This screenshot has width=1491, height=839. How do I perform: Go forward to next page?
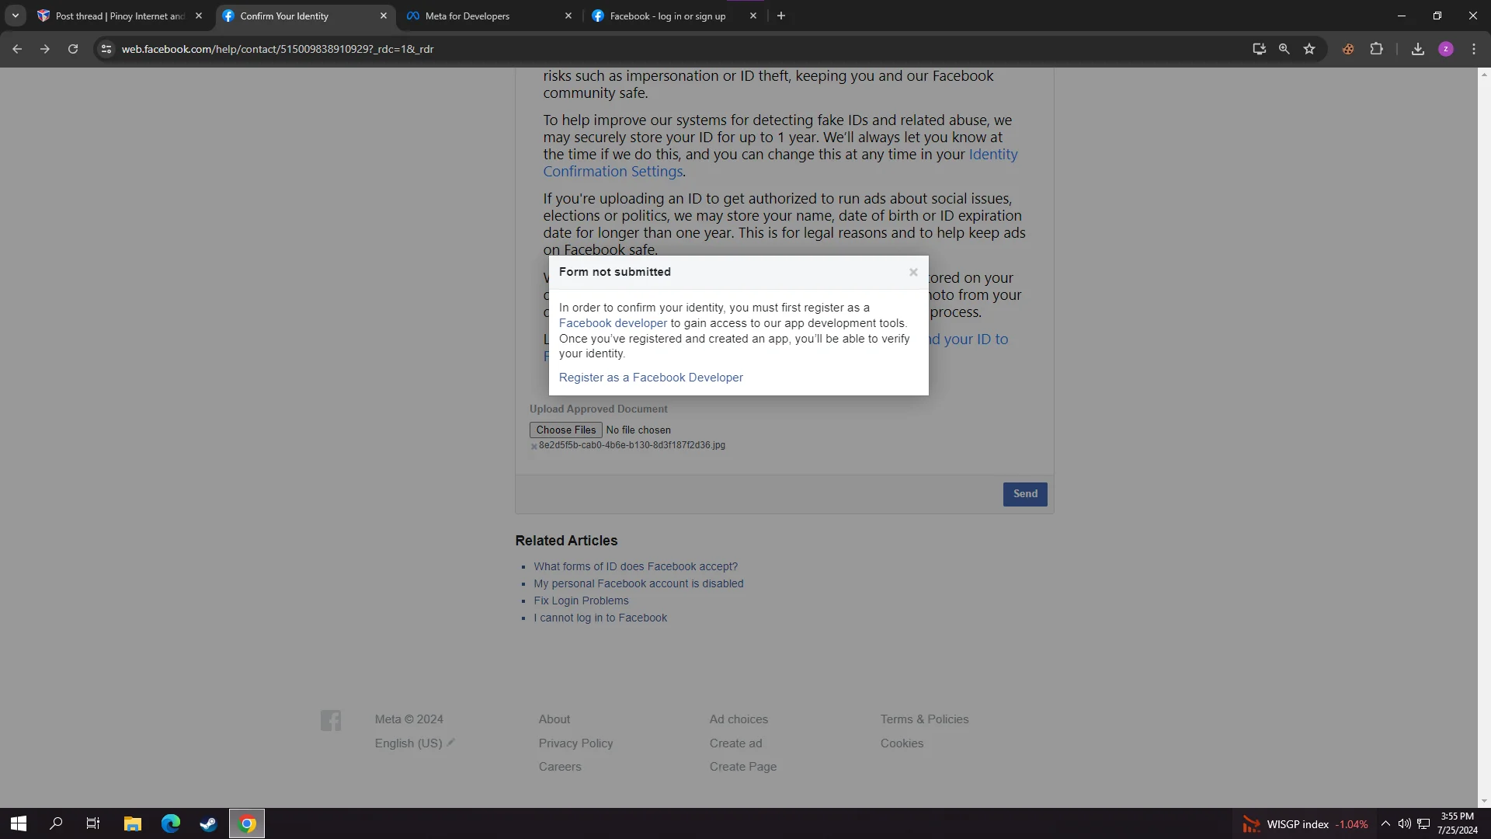click(x=45, y=49)
